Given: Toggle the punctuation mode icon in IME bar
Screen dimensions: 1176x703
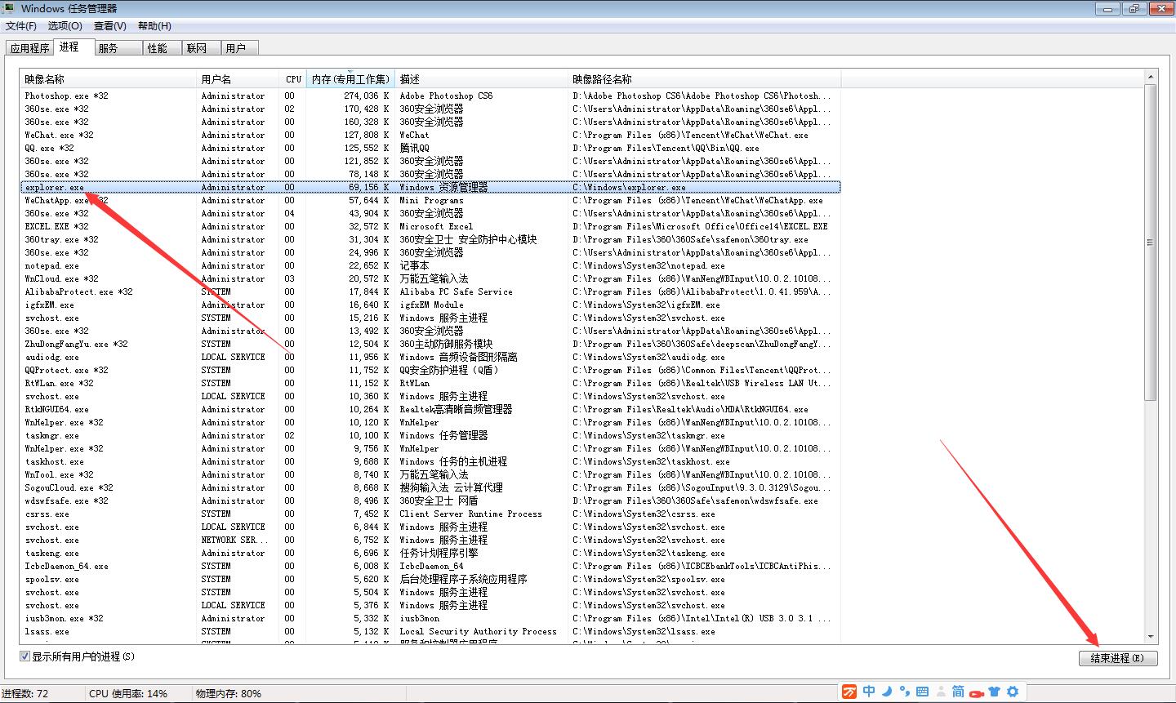Looking at the screenshot, I should coord(904,692).
